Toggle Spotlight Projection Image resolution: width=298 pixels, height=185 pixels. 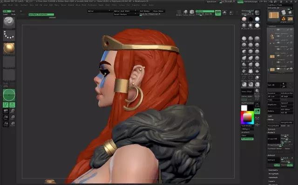[x=41, y=14]
